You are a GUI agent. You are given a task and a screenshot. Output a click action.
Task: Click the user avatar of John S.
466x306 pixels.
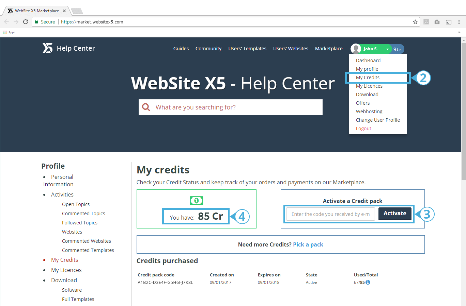(x=356, y=49)
